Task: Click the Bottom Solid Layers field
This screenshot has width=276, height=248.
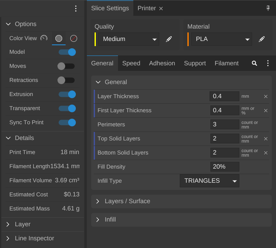Action: point(225,152)
